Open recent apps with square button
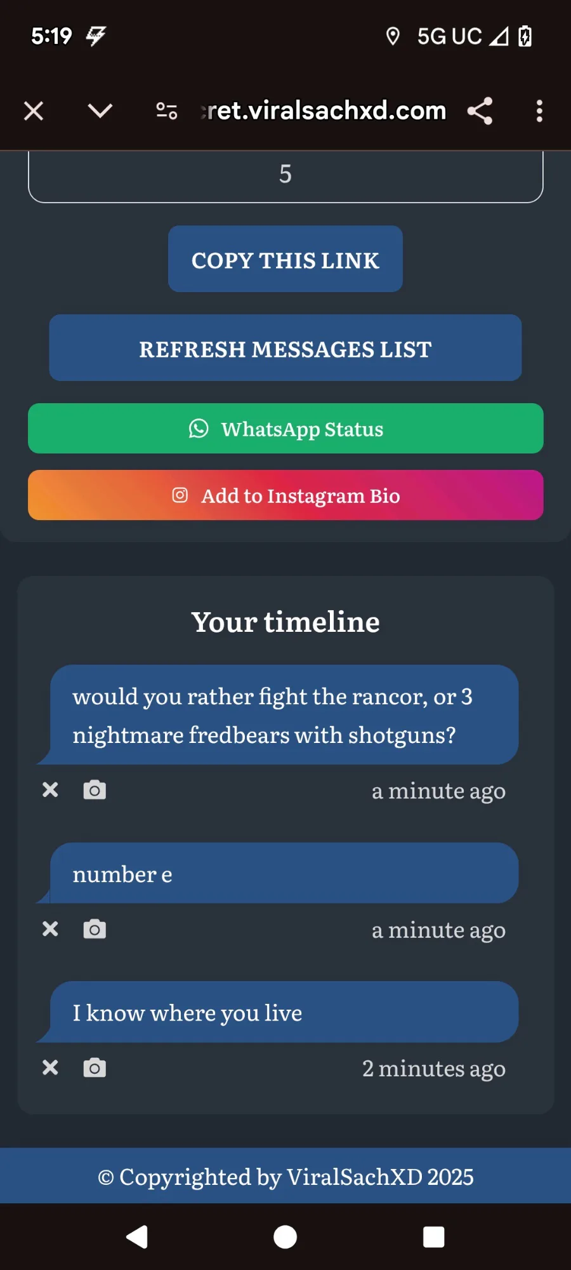 (434, 1237)
